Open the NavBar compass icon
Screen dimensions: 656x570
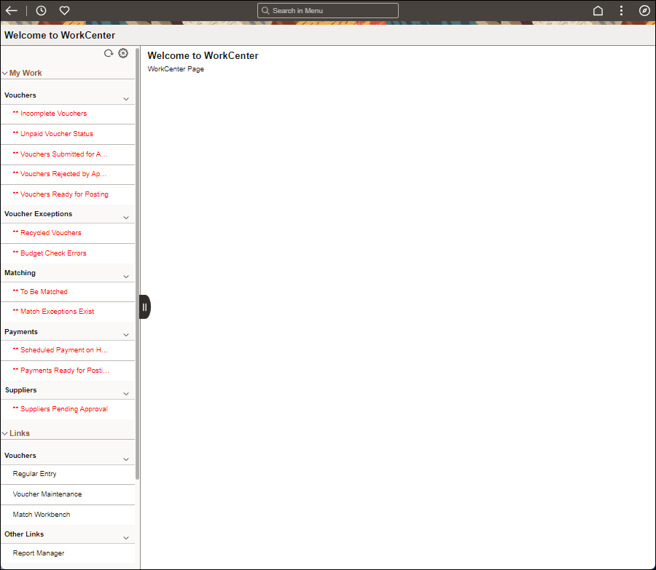click(644, 10)
